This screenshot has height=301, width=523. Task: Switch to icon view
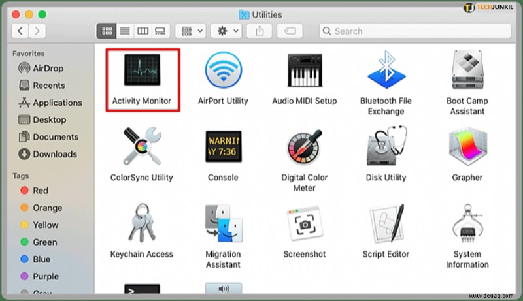point(107,31)
